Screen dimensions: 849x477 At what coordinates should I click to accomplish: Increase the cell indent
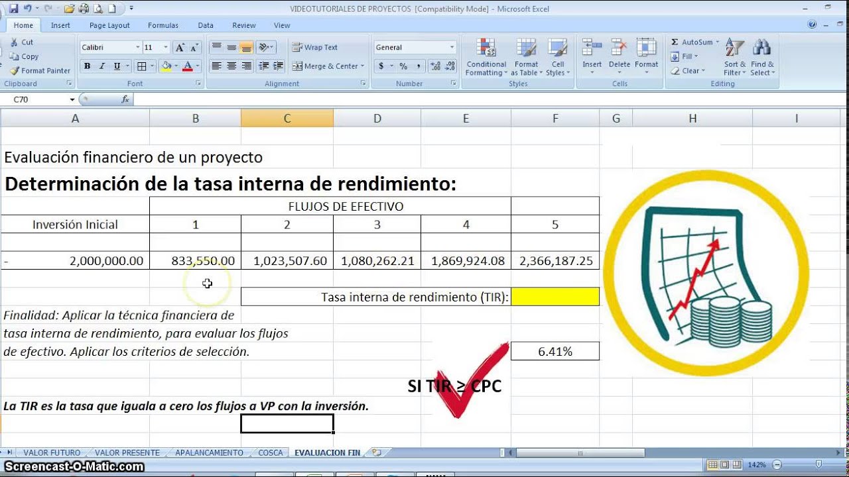click(x=279, y=66)
